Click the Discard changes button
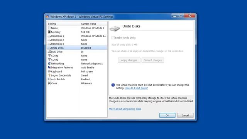 coord(153,60)
